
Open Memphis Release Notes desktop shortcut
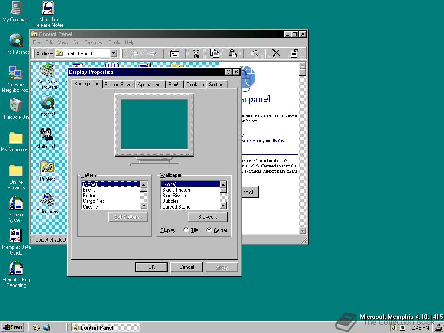point(49,14)
